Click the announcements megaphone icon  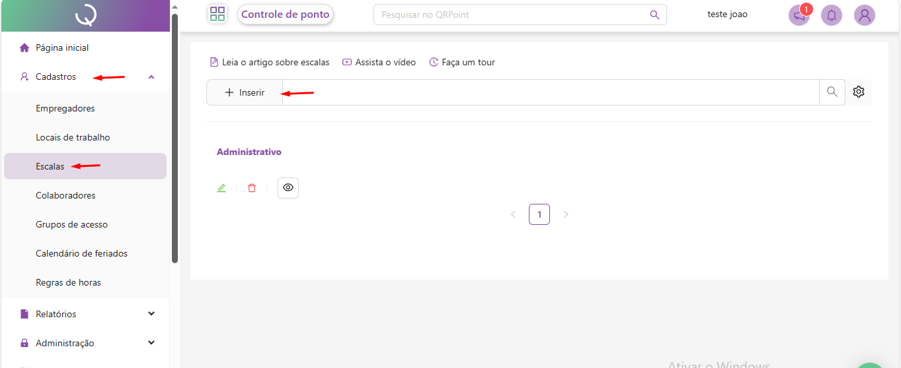click(799, 15)
